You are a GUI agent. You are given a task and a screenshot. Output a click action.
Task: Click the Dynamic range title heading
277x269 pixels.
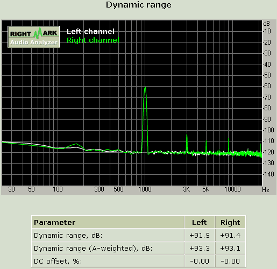139,5
